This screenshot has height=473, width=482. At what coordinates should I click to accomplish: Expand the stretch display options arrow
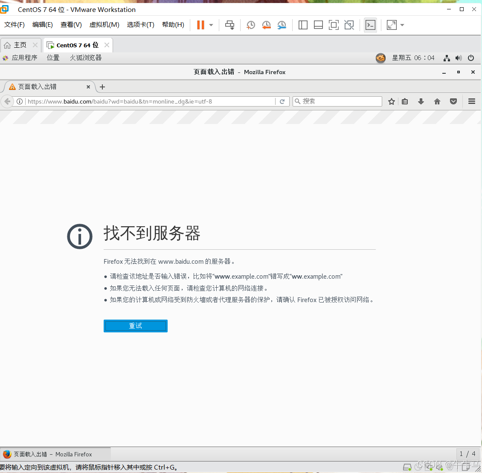click(x=402, y=25)
